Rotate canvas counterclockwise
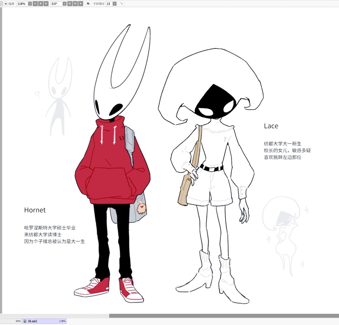Screen dimensions: 339x325 pyautogui.click(x=70, y=4)
